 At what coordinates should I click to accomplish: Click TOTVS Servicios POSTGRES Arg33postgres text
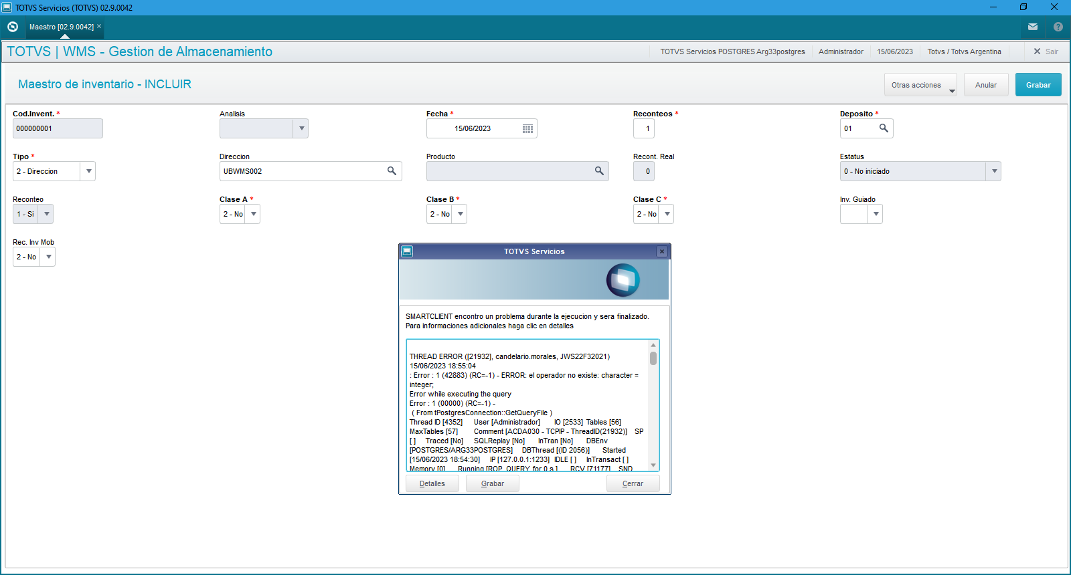click(732, 51)
